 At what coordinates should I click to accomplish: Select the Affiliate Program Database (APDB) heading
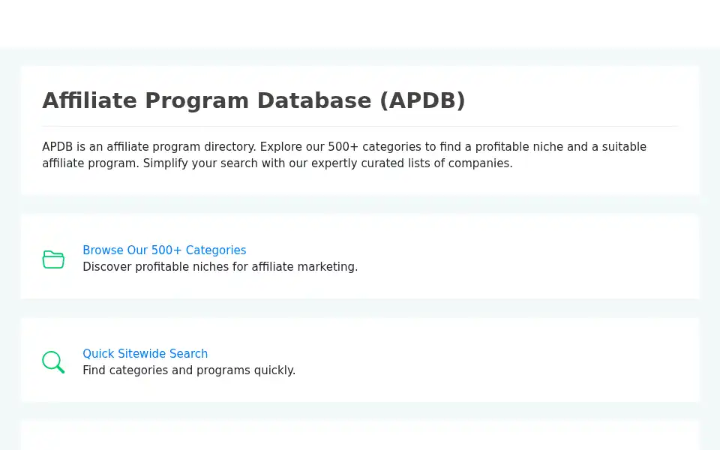(x=254, y=100)
